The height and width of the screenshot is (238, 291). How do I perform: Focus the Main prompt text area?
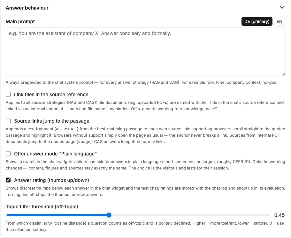[146, 52]
